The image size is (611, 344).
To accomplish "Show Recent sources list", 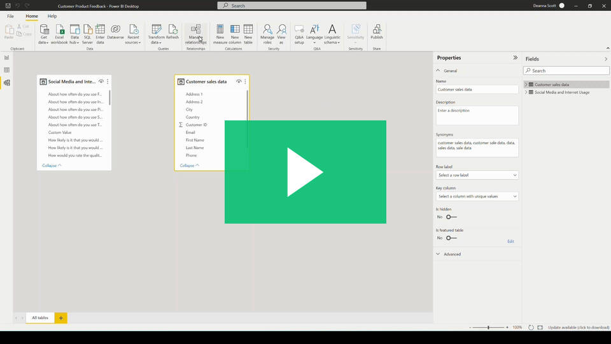I will (133, 34).
